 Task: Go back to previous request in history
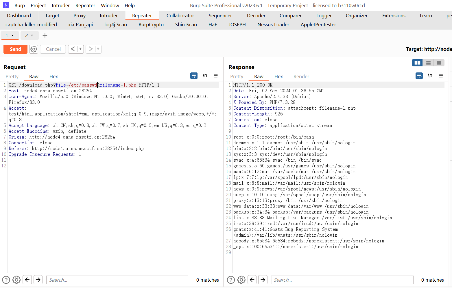[73, 49]
